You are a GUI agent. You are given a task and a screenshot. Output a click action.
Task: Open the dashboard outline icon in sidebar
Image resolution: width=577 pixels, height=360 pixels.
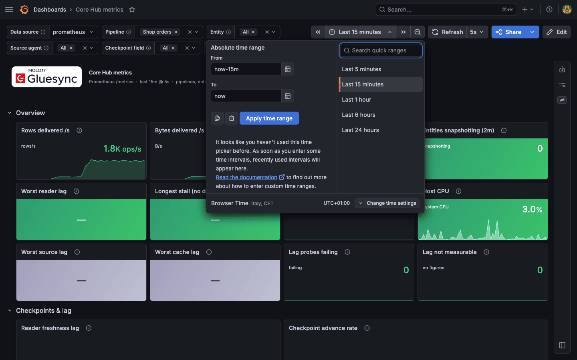pyautogui.click(x=562, y=85)
